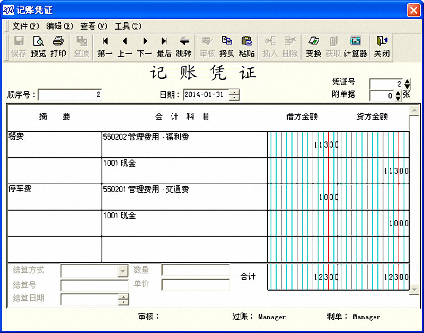The width and height of the screenshot is (424, 333).
Task: Open the 查看(V) menu
Action: click(x=94, y=26)
